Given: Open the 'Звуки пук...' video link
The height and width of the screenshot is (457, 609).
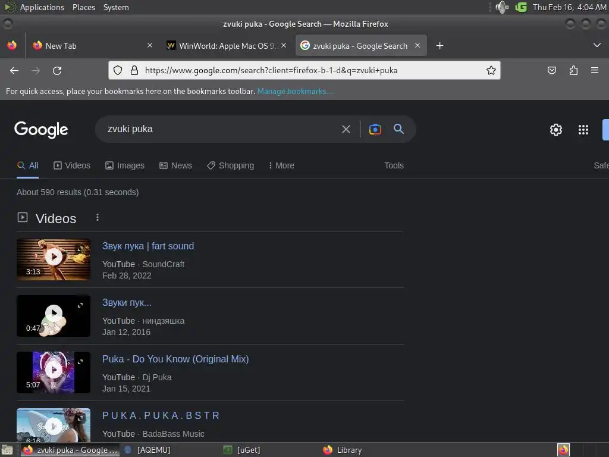Looking at the screenshot, I should click(127, 303).
